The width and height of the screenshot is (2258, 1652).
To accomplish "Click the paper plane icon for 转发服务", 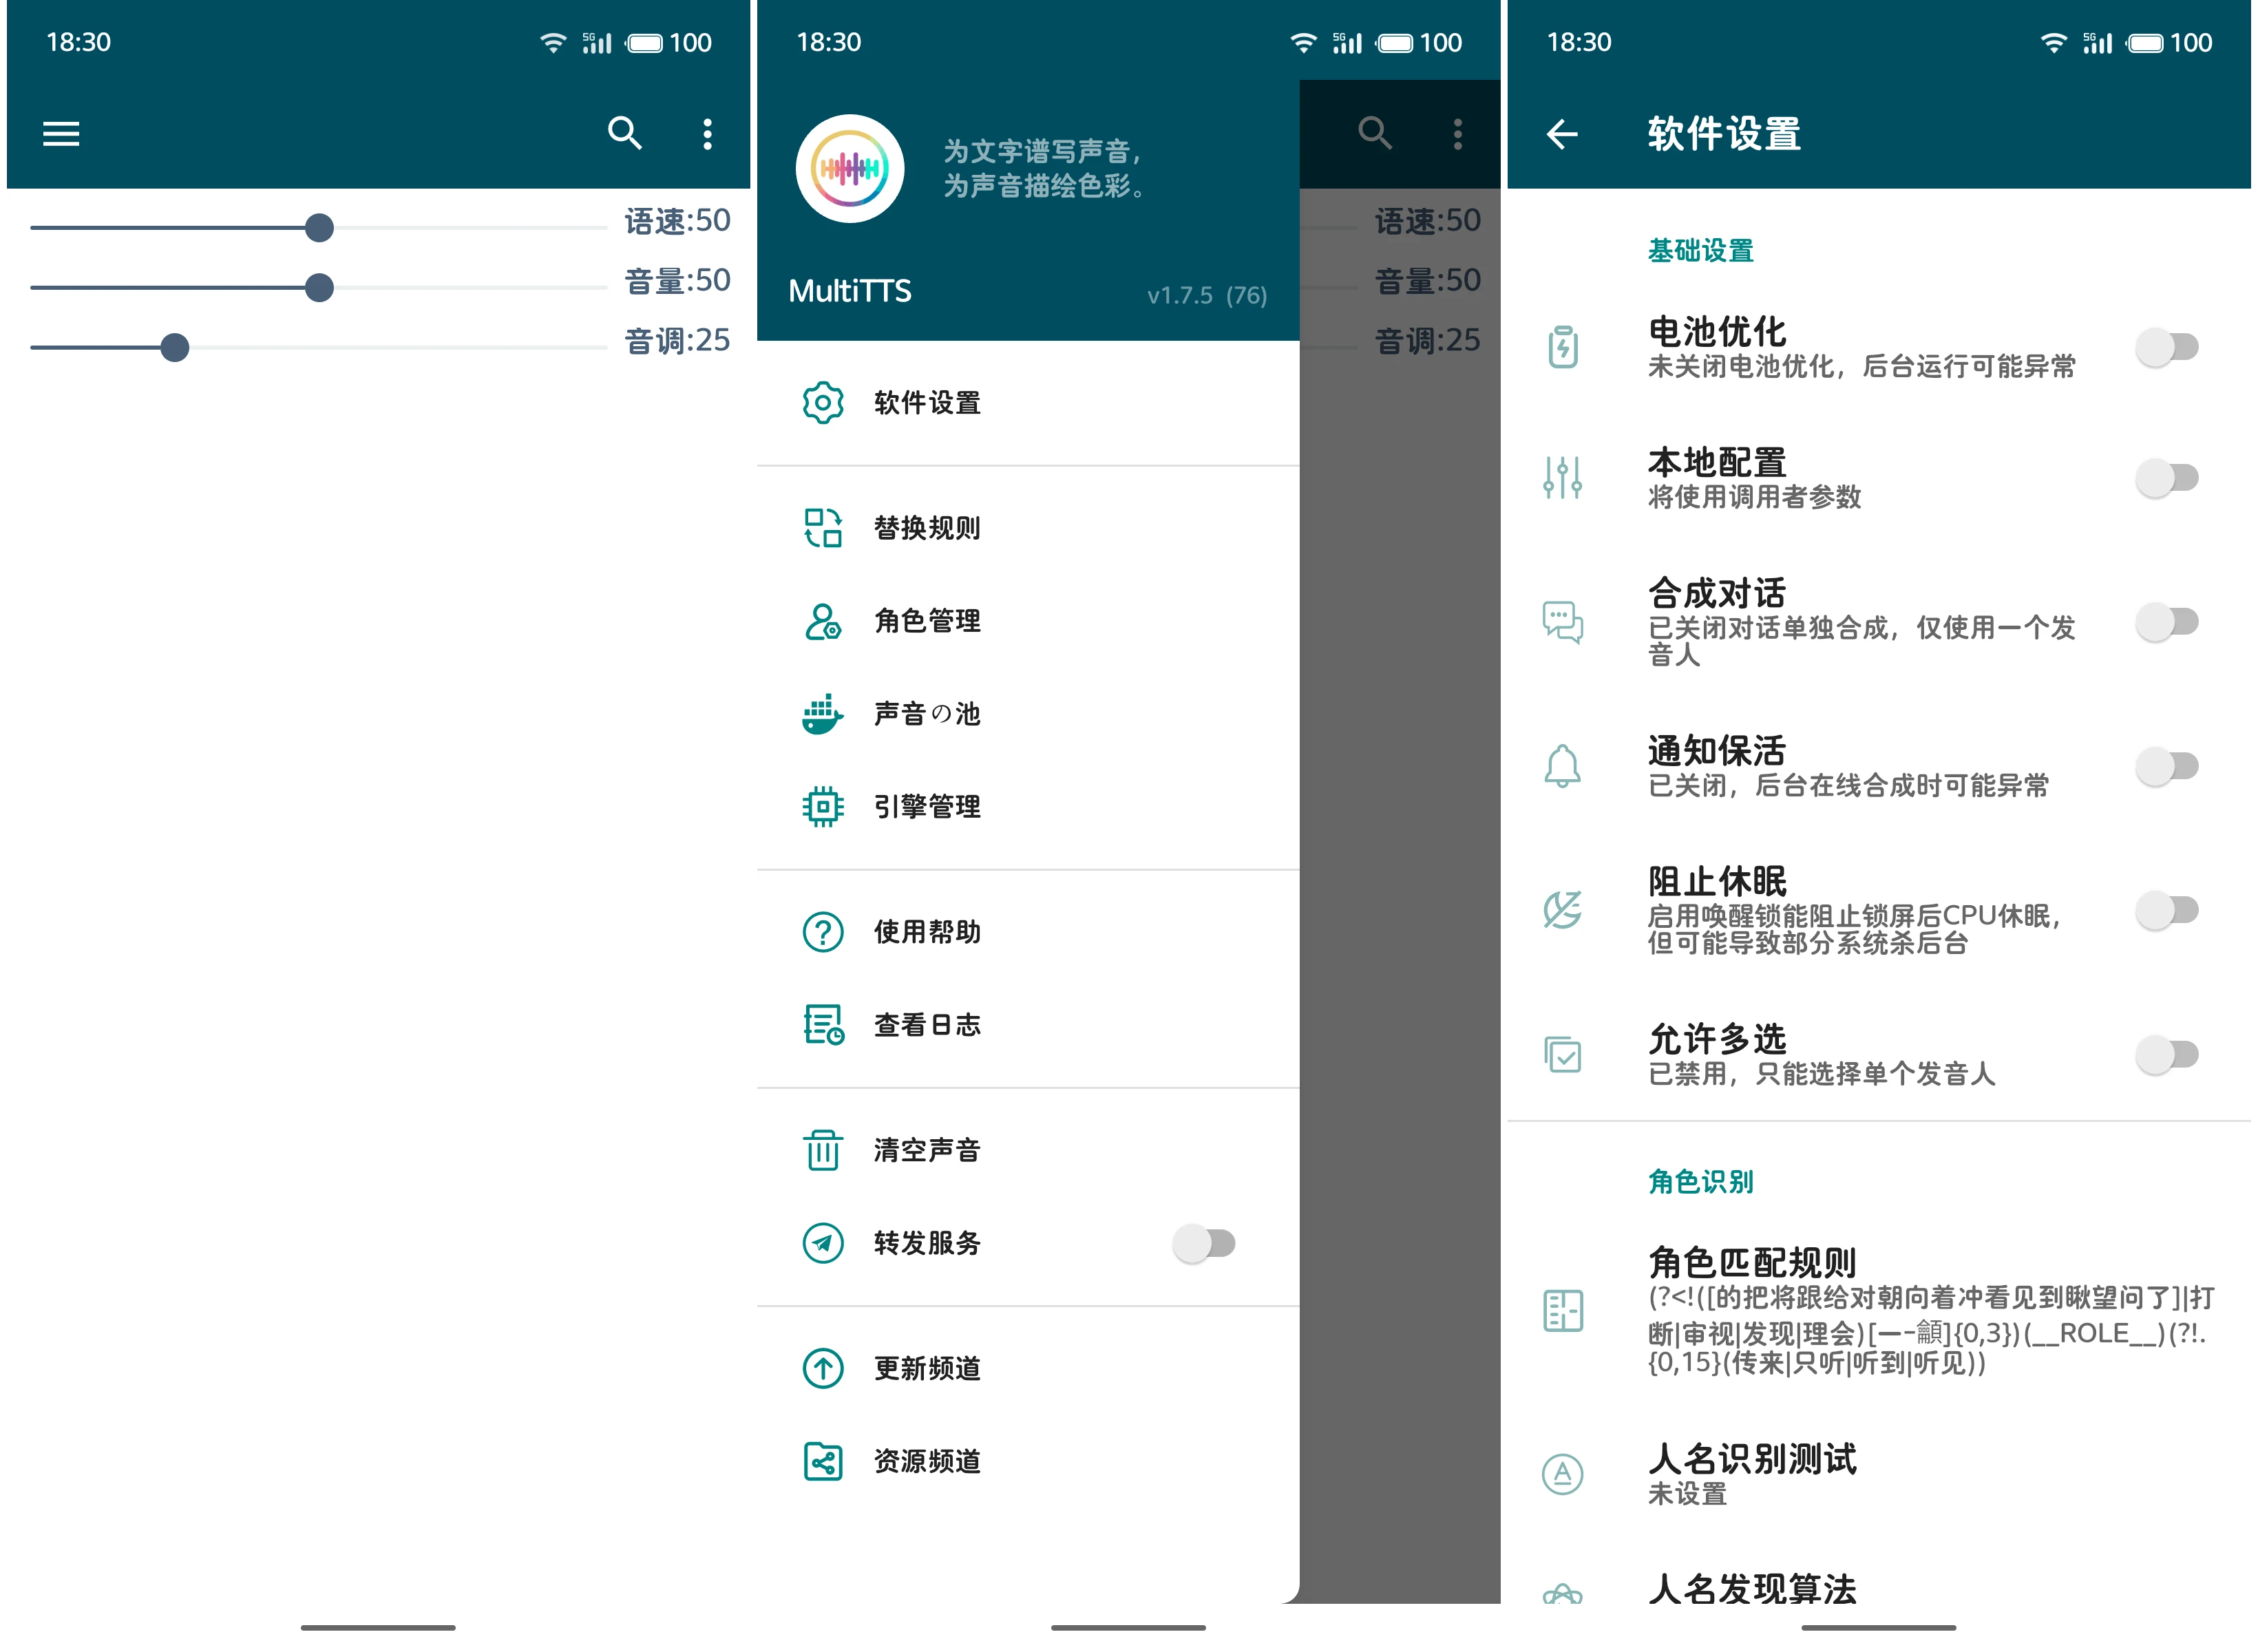I will (823, 1243).
